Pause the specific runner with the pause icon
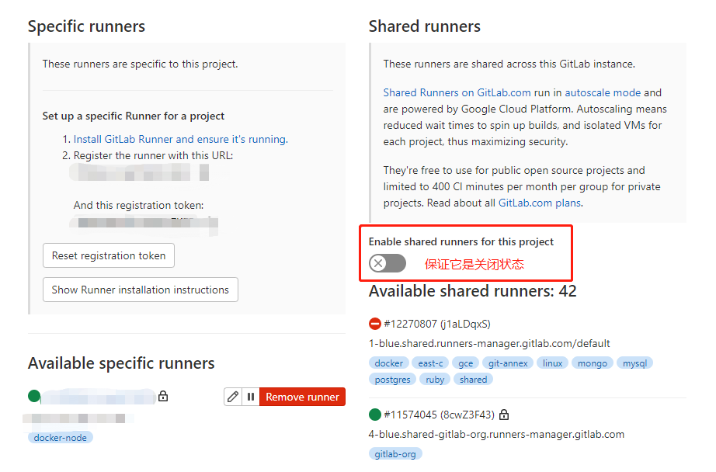This screenshot has width=716, height=472. 251,397
